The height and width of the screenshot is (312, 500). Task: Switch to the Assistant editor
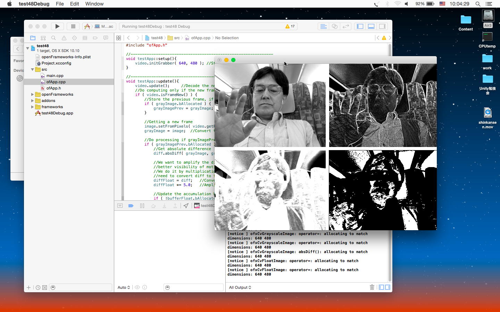pos(335,26)
